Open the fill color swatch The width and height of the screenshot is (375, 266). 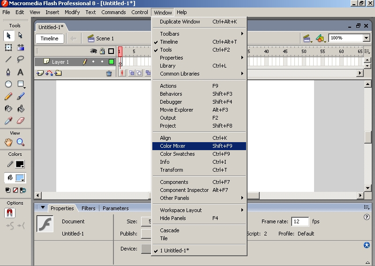[x=20, y=178]
